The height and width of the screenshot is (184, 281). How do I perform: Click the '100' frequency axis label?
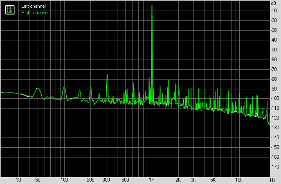click(x=64, y=180)
